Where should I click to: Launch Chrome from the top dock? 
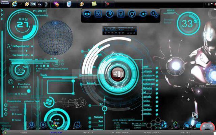(132, 14)
